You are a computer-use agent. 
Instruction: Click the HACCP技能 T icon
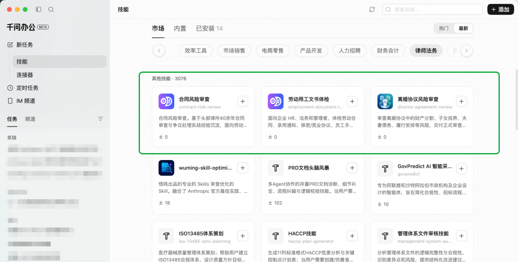coord(275,236)
